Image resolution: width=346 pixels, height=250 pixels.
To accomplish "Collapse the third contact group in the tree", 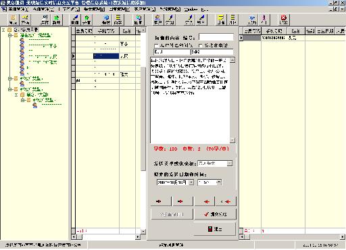I will 10,89.
